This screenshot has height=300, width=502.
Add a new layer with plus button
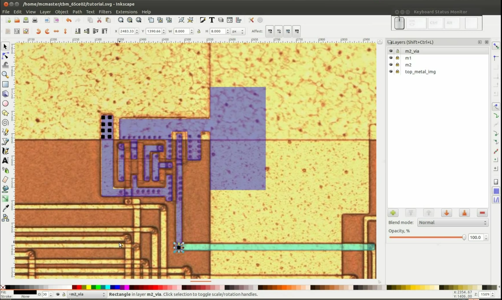click(393, 213)
